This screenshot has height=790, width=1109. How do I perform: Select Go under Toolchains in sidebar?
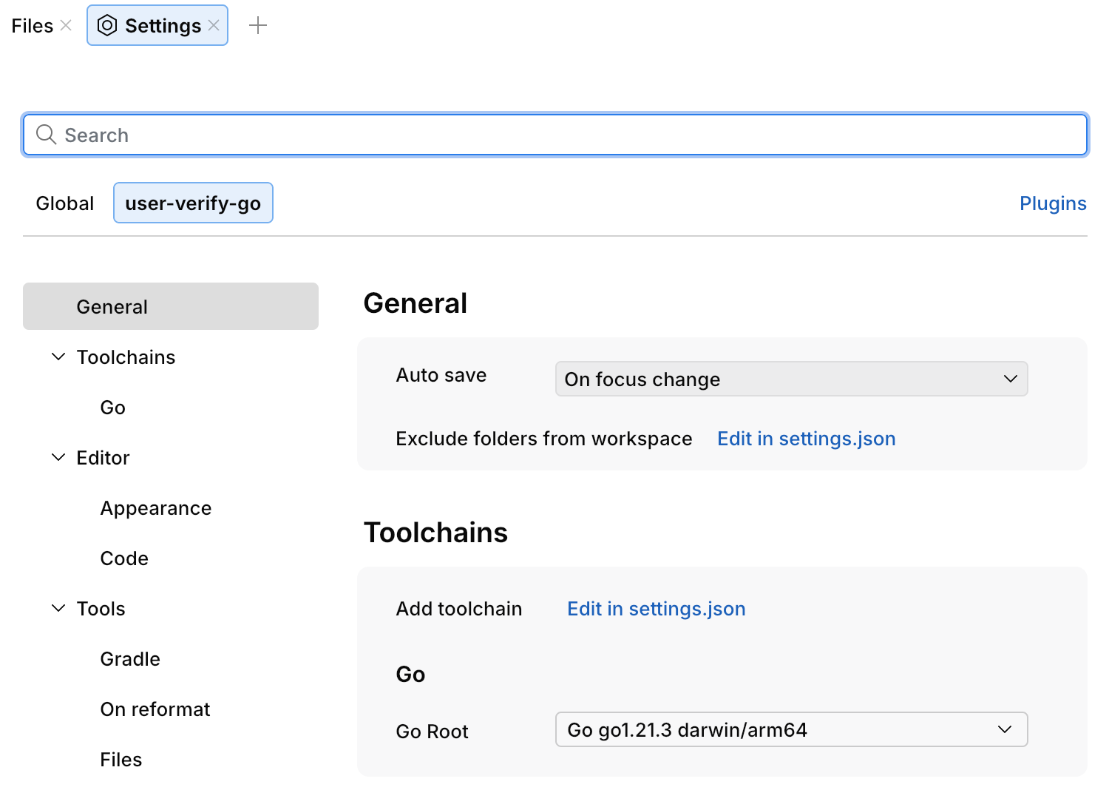click(112, 407)
